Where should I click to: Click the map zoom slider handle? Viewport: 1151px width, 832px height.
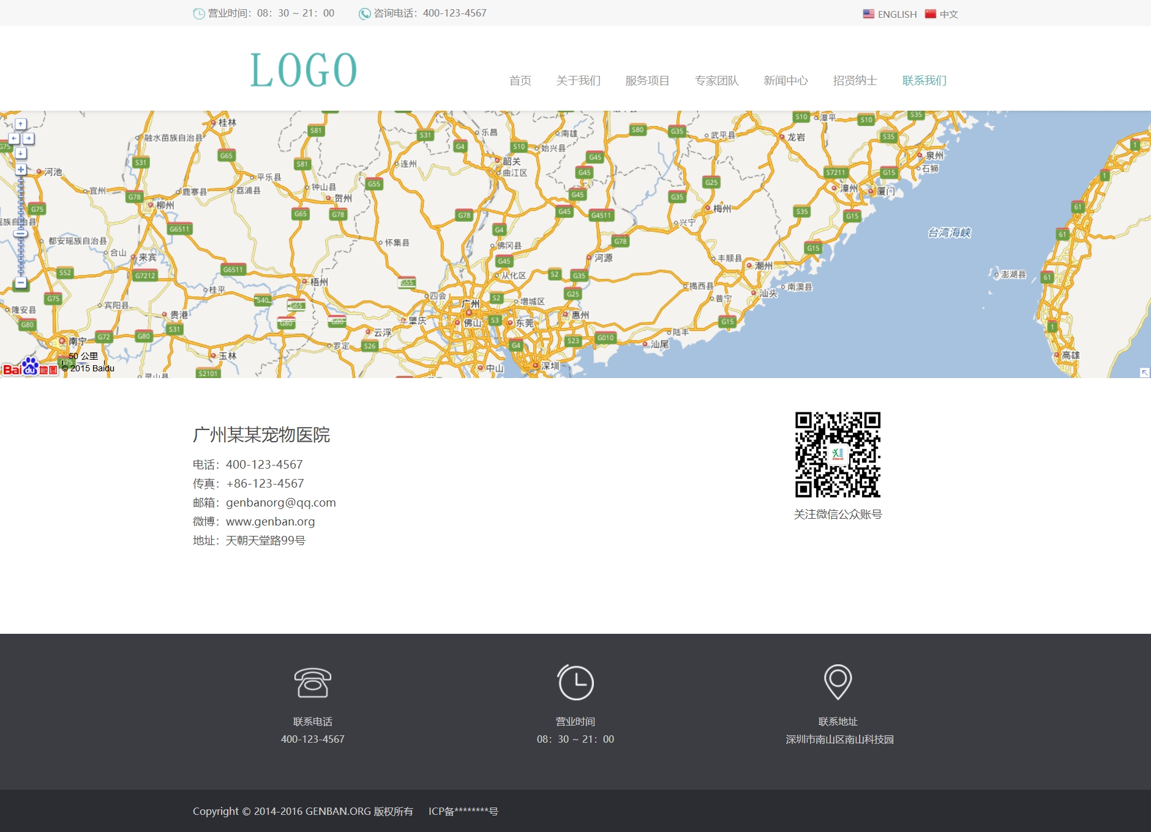coord(21,234)
